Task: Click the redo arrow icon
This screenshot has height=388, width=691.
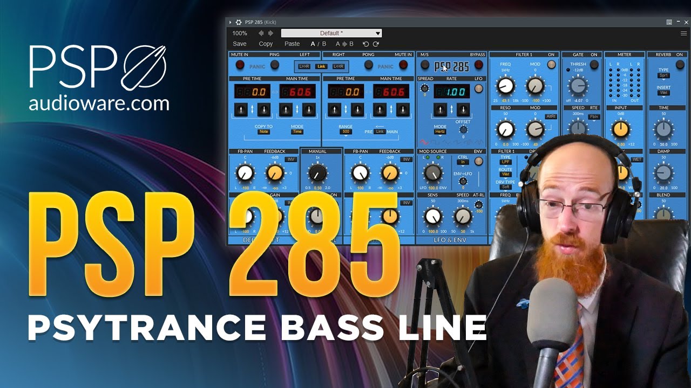Action: point(376,44)
